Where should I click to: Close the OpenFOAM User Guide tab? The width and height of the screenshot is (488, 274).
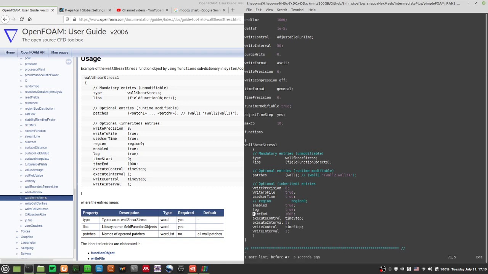pyautogui.click(x=52, y=10)
